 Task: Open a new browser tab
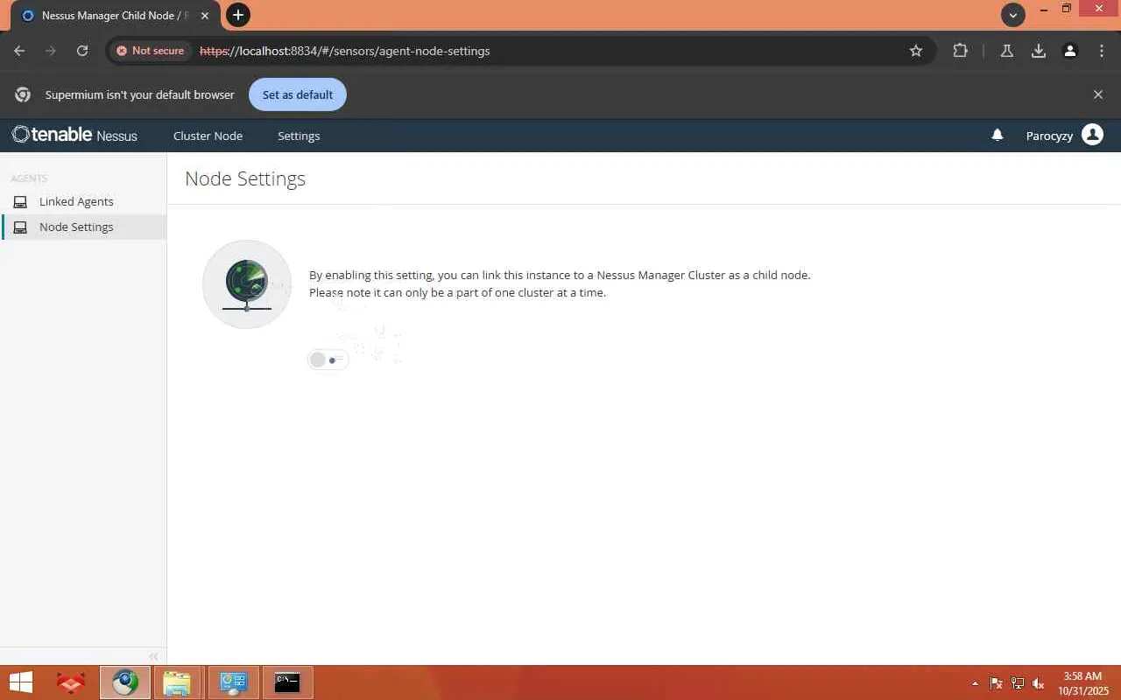[237, 15]
